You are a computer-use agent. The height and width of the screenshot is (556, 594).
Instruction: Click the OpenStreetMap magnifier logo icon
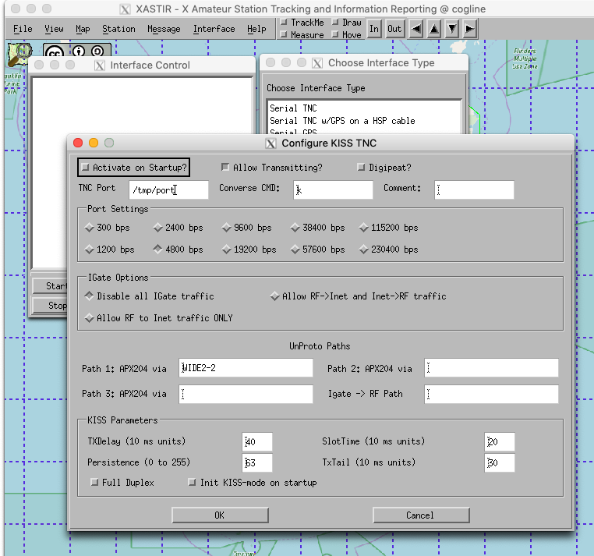(19, 55)
